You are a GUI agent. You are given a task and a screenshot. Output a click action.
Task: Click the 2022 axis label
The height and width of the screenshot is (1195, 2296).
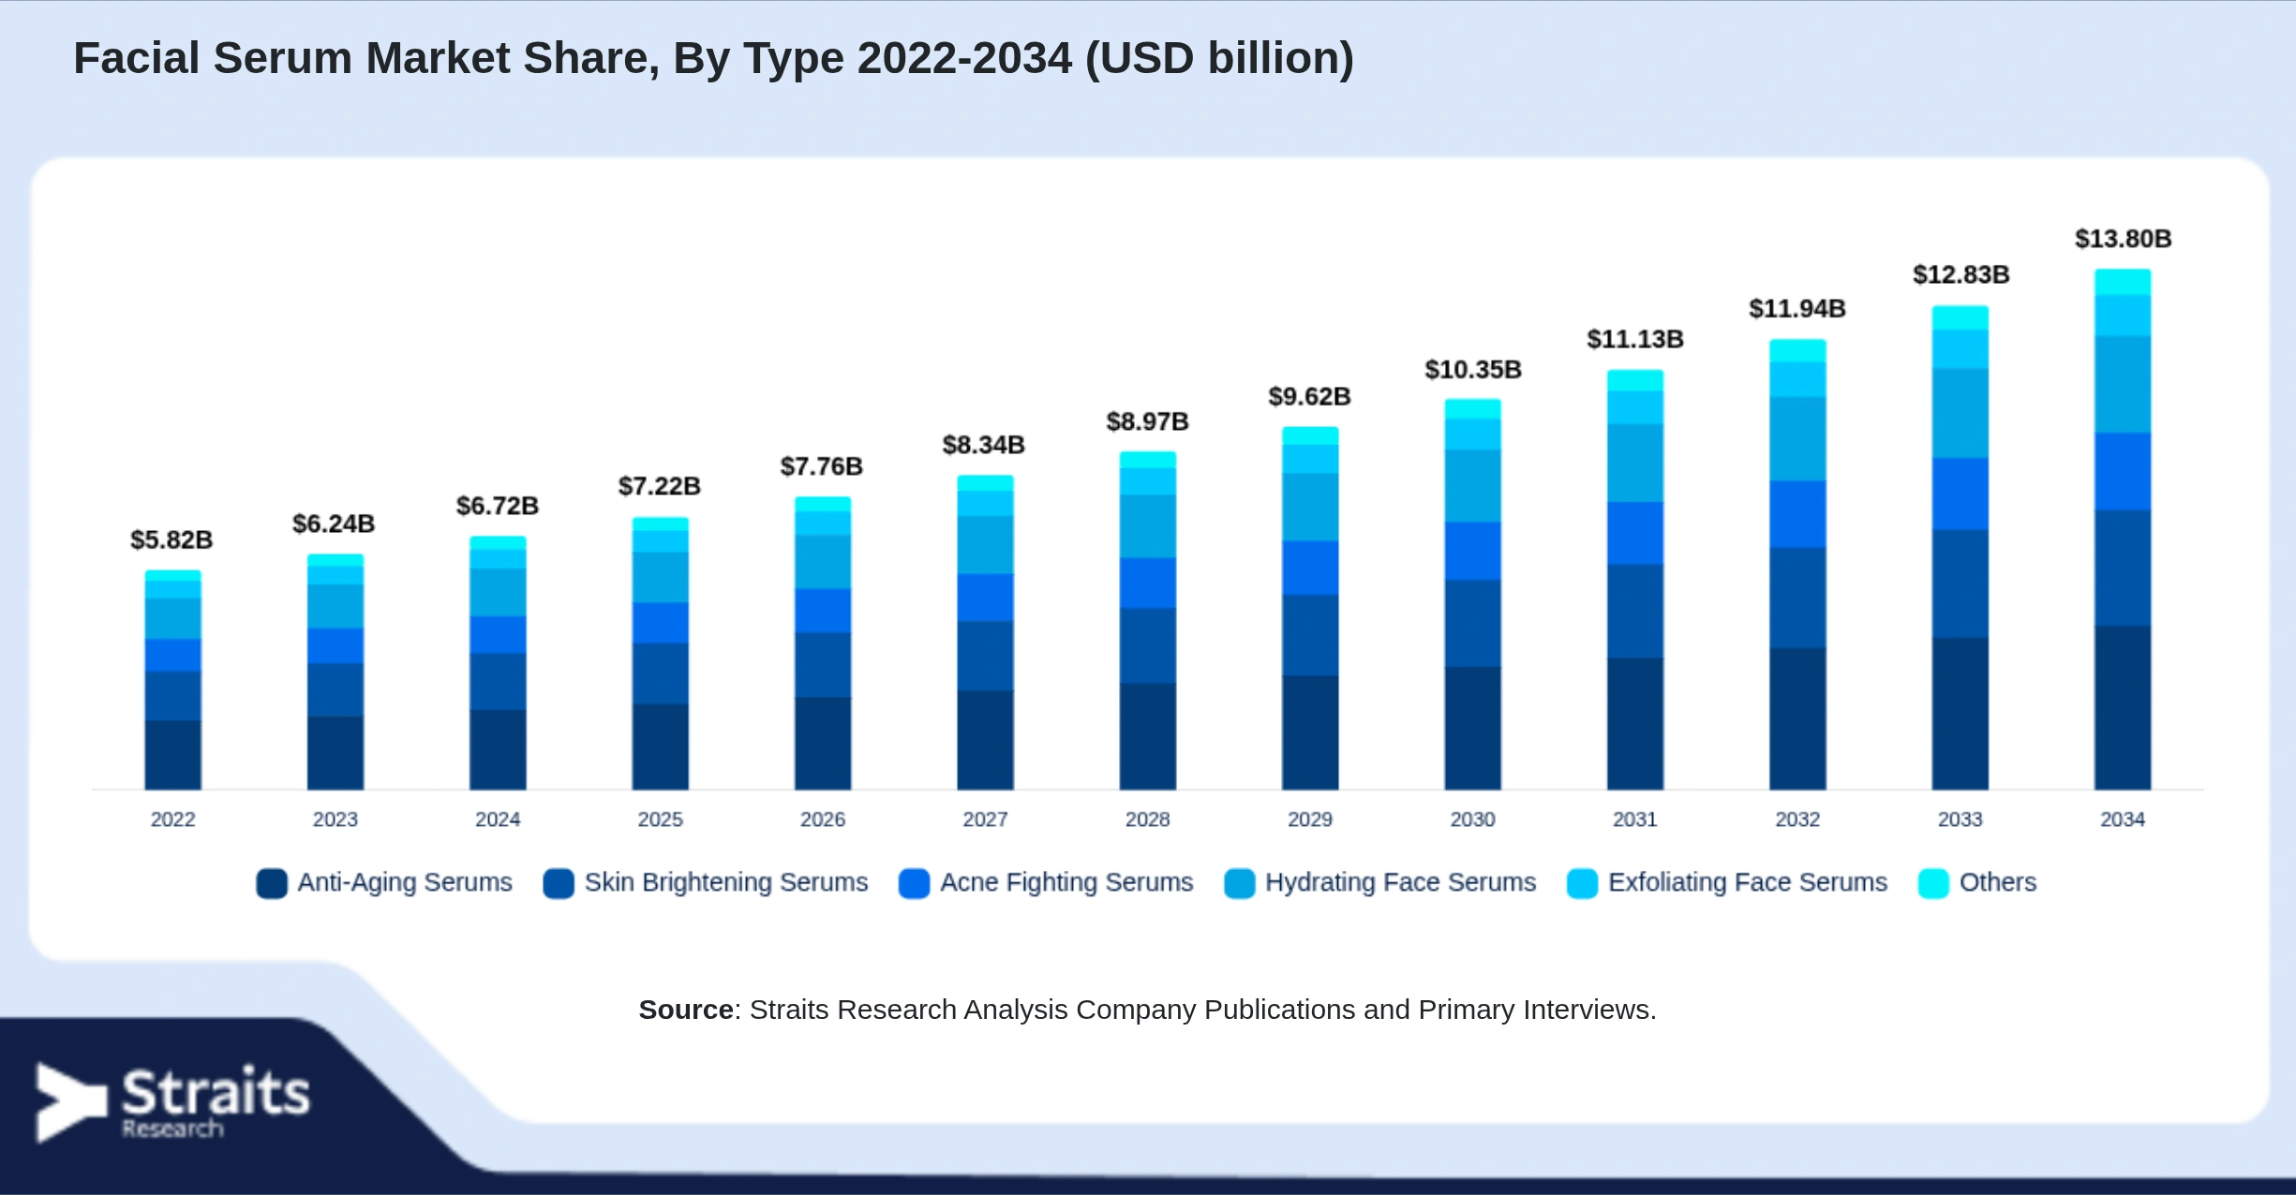pos(173,819)
